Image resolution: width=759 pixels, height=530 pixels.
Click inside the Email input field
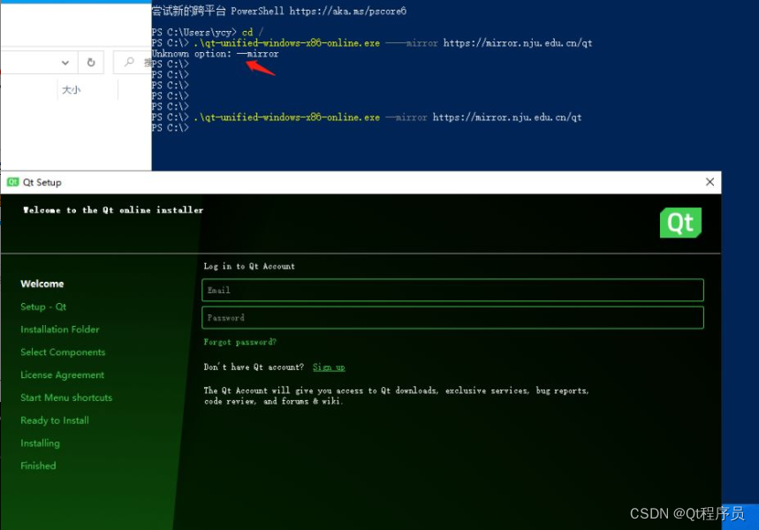point(452,290)
